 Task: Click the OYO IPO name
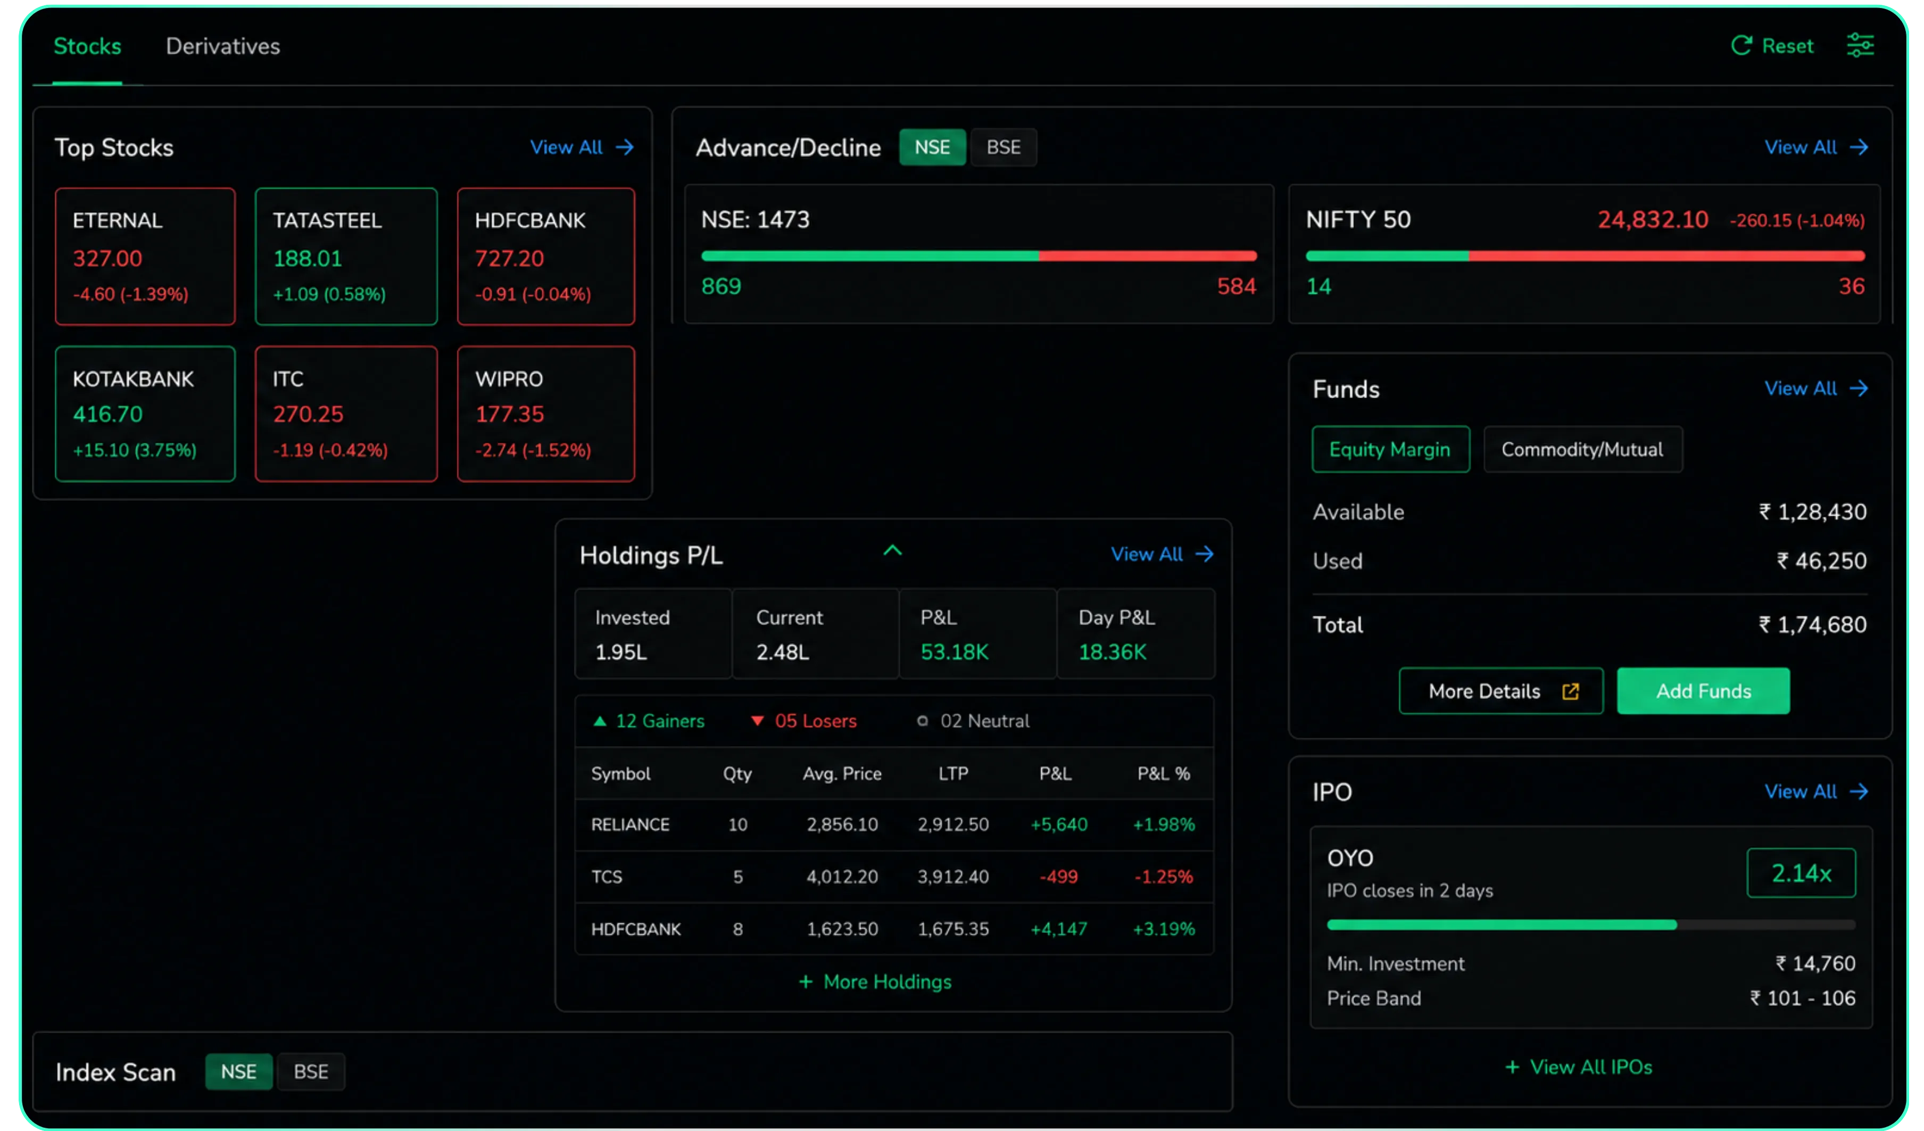pyautogui.click(x=1350, y=858)
